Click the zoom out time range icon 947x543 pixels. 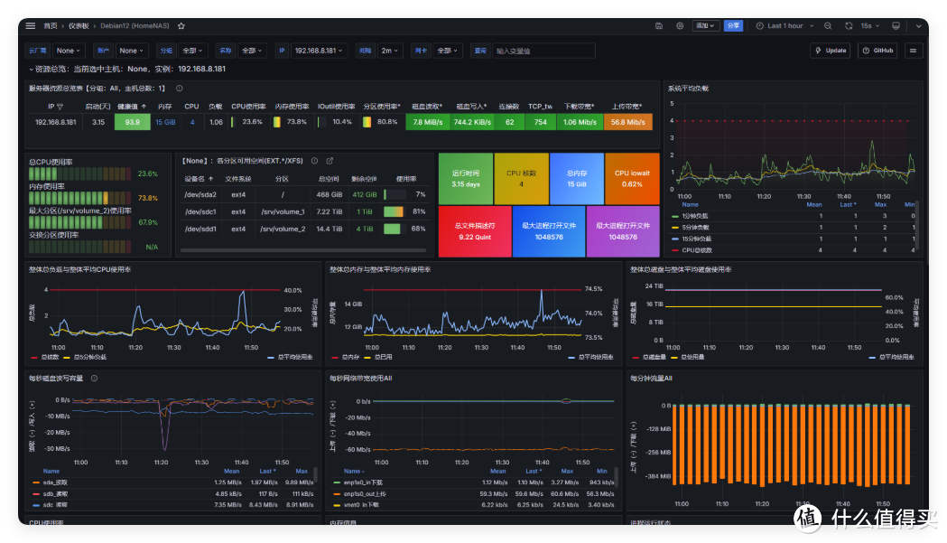pos(828,26)
